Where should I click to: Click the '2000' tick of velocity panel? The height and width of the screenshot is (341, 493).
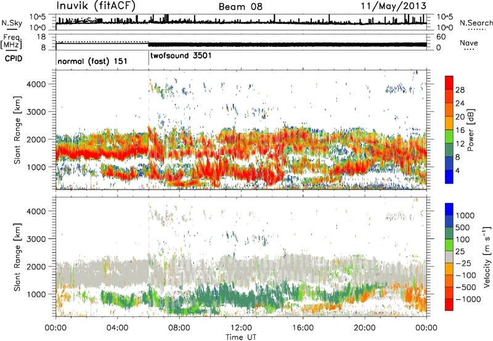pos(36,267)
